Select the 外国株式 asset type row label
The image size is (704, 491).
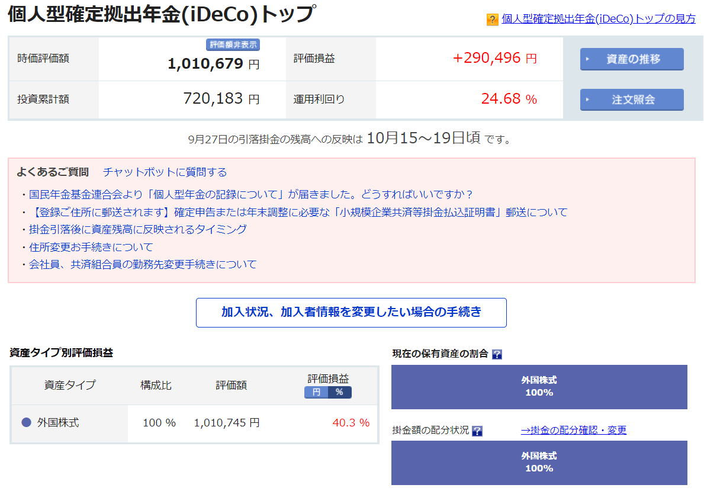tap(58, 423)
